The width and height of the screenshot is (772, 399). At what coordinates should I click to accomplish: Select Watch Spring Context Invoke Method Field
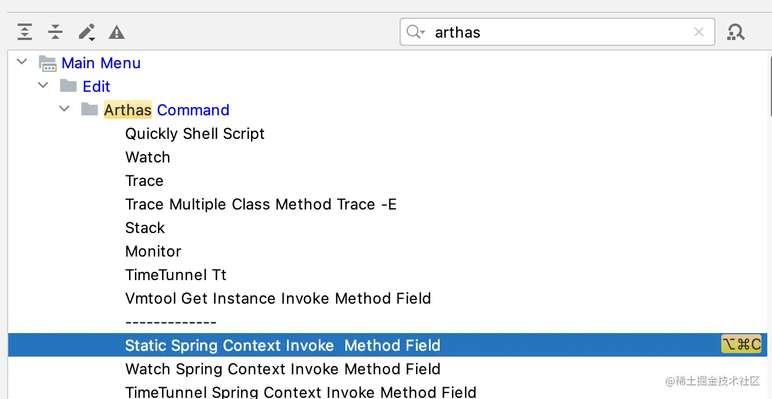click(x=282, y=369)
